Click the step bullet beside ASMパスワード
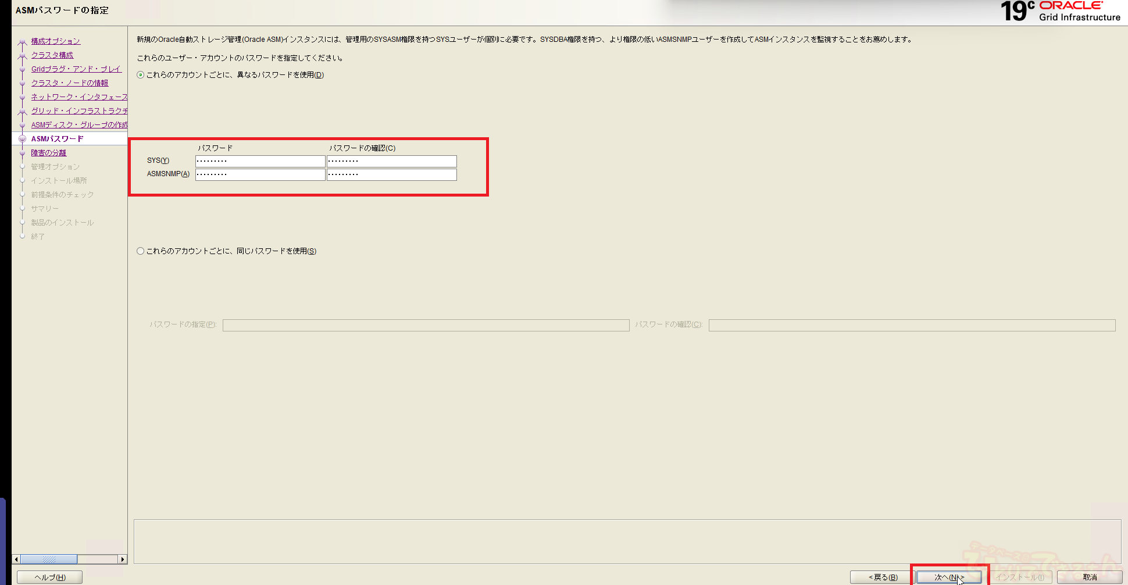This screenshot has width=1128, height=585. [x=23, y=139]
